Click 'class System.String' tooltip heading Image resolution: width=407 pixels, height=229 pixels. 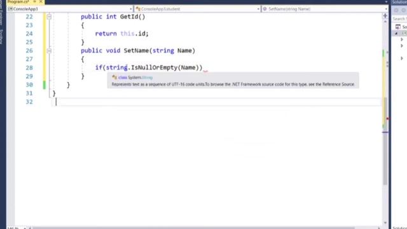click(x=135, y=78)
